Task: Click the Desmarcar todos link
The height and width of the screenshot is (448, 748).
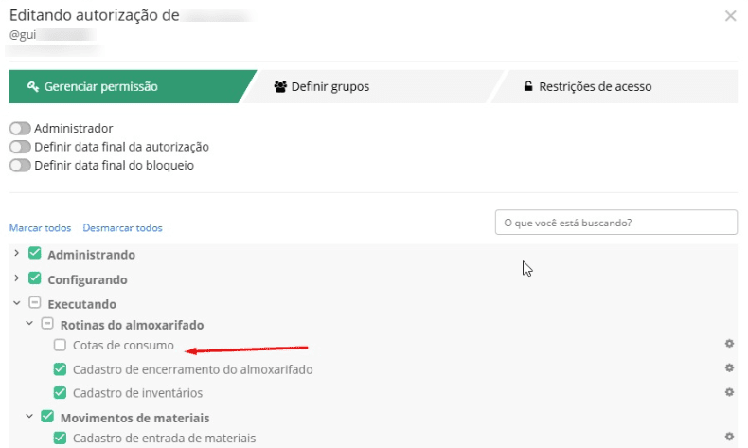Action: coord(122,228)
